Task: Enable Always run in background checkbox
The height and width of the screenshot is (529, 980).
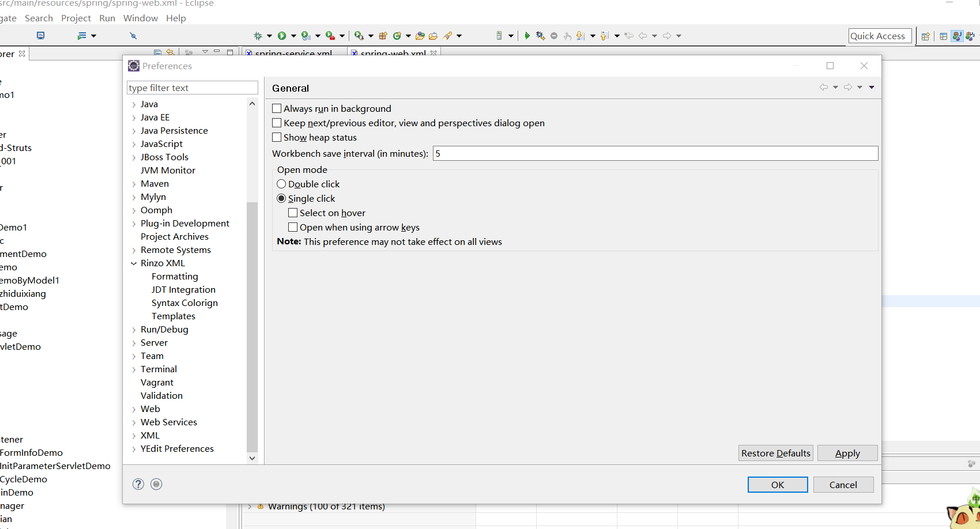Action: [x=277, y=108]
